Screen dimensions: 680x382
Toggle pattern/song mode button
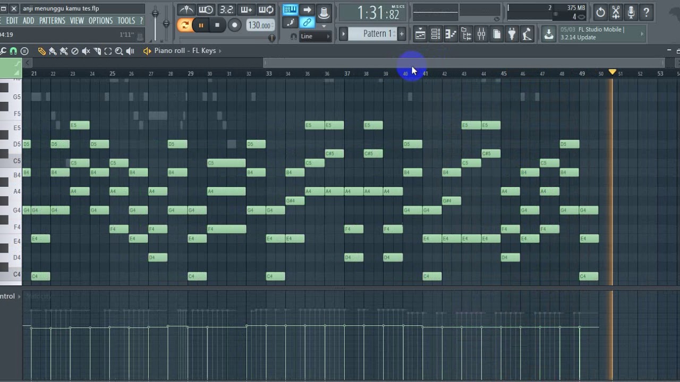[x=184, y=24]
